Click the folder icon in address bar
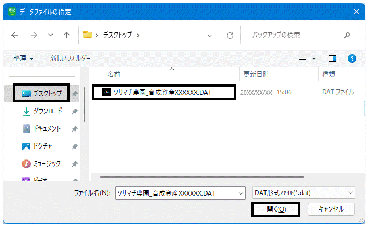368x228 pixels. 88,35
